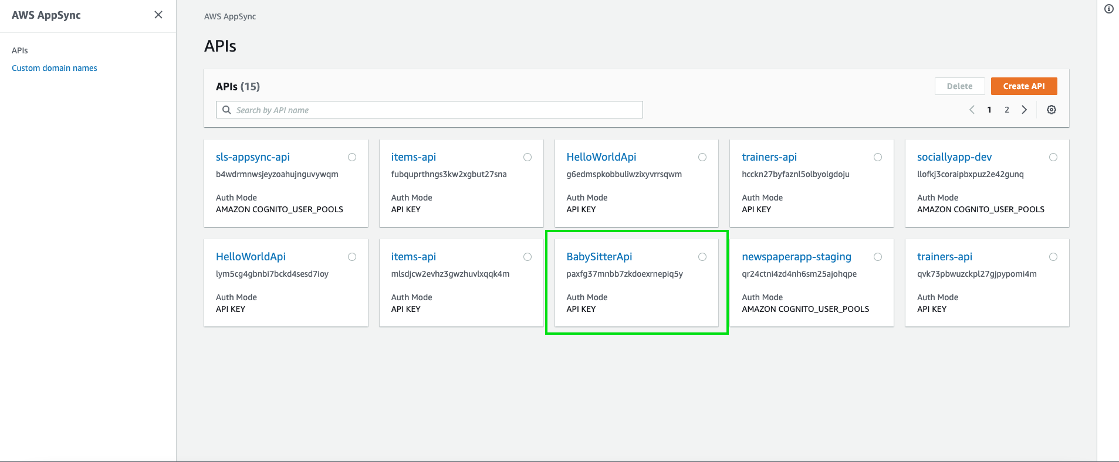Click API ID paxfg37mnbb7zkdoexrnepiq5y
1119x462 pixels.
point(624,274)
